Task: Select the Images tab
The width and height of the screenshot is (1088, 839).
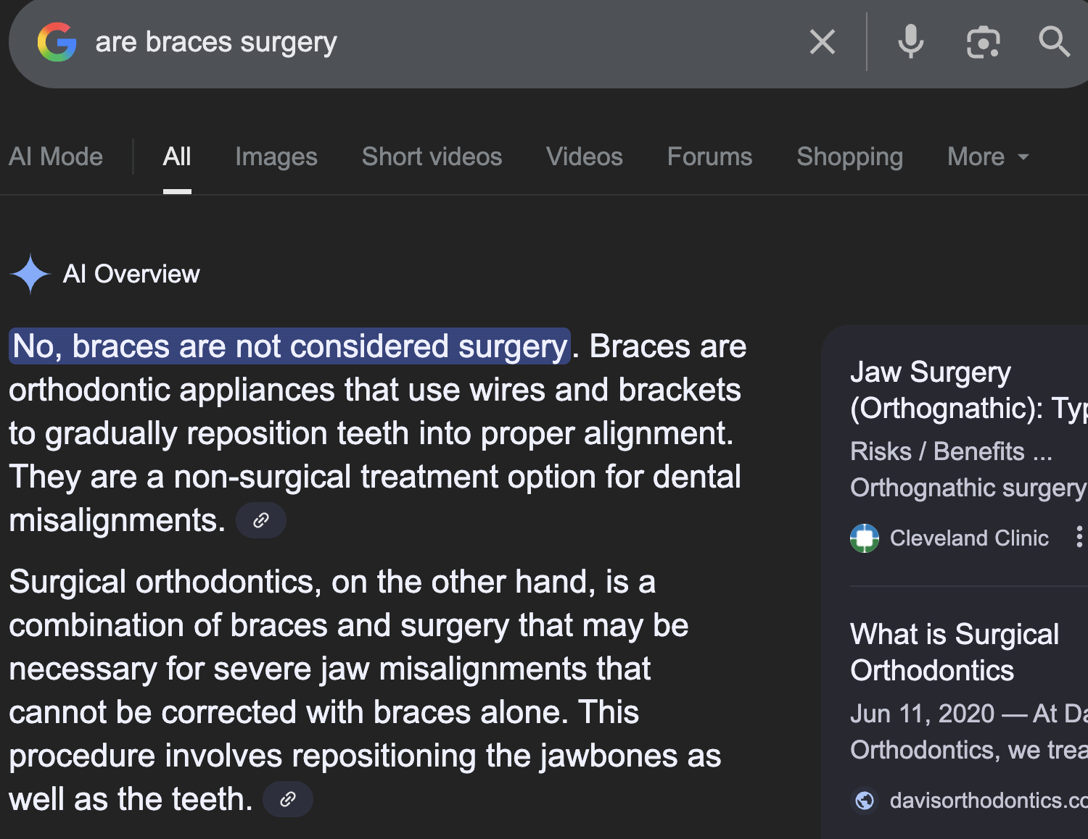Action: click(276, 156)
